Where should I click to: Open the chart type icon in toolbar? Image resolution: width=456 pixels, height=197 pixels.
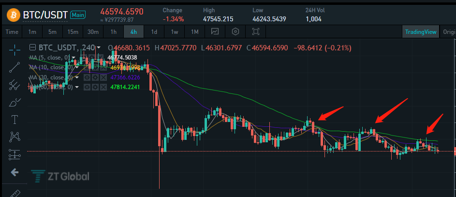(215, 32)
